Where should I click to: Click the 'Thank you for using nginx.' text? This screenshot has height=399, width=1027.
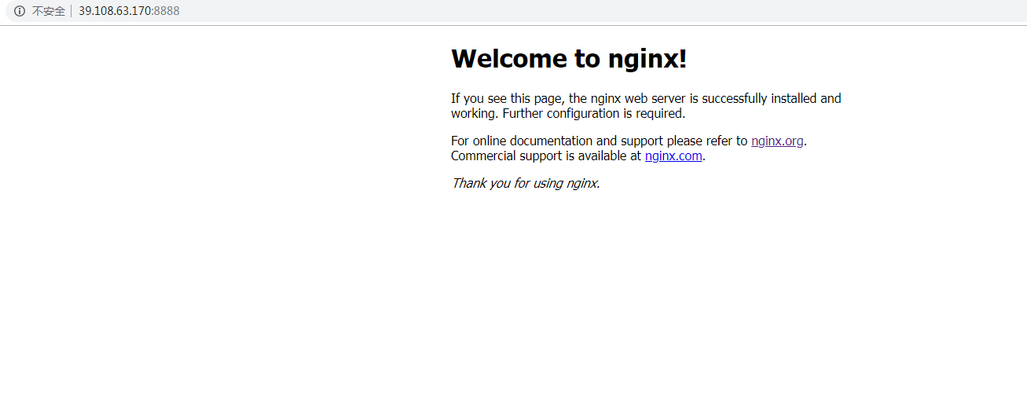526,183
